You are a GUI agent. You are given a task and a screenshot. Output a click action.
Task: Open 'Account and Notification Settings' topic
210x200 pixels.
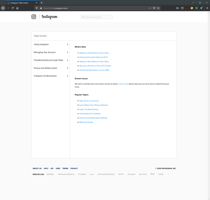93,118
